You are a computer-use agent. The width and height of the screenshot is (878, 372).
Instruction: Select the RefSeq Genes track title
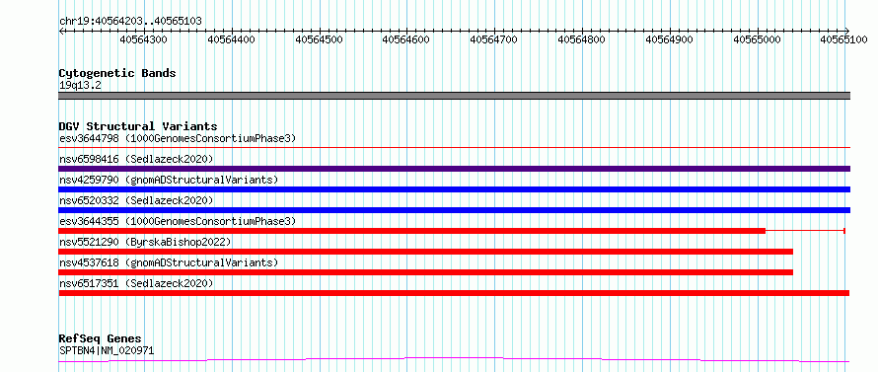pyautogui.click(x=101, y=339)
